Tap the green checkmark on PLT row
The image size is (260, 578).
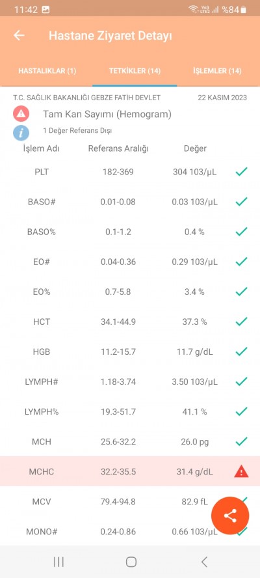click(241, 171)
